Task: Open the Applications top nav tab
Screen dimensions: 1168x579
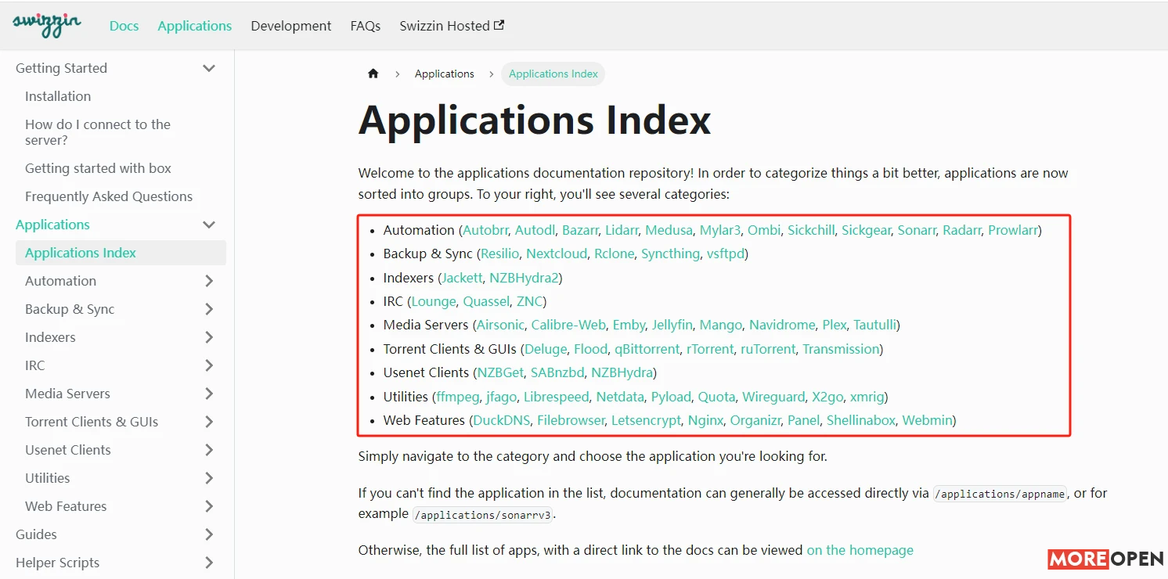Action: point(195,26)
